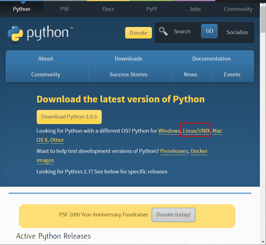
Task: Click the yellow Donate button
Action: pyautogui.click(x=138, y=33)
